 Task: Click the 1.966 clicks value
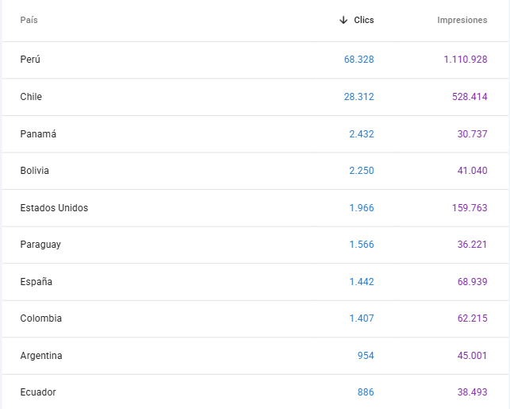(362, 208)
